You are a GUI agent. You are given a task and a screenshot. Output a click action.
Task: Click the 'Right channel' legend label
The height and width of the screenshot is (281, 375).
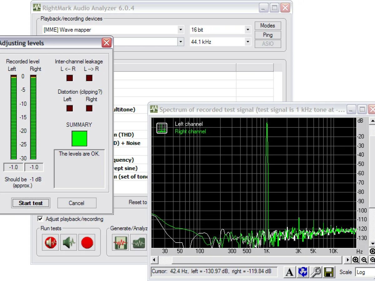[x=190, y=131]
